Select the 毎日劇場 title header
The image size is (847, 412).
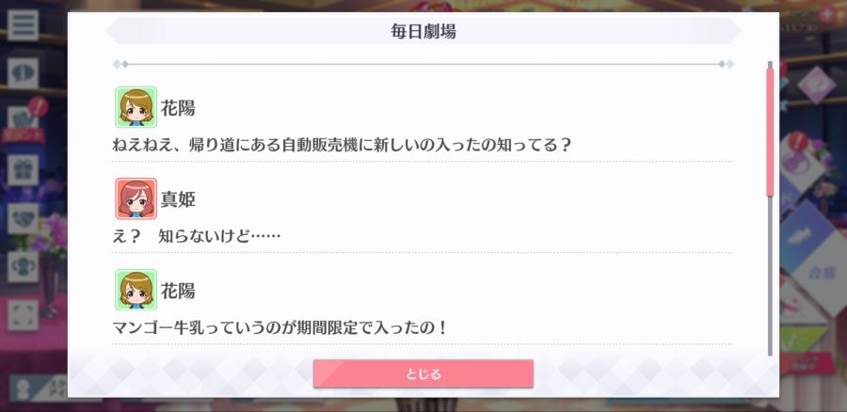pyautogui.click(x=423, y=31)
